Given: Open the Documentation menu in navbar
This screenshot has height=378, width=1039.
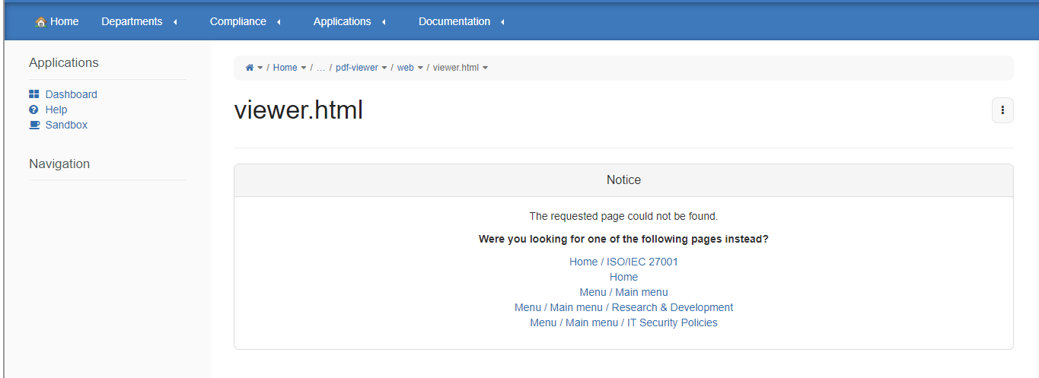Looking at the screenshot, I should pyautogui.click(x=454, y=21).
